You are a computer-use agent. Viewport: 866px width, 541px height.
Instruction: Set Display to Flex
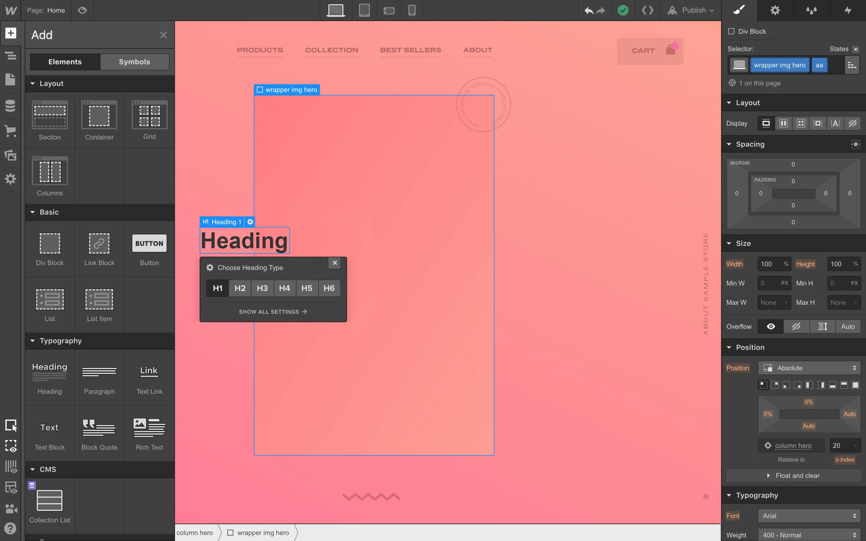(x=783, y=123)
